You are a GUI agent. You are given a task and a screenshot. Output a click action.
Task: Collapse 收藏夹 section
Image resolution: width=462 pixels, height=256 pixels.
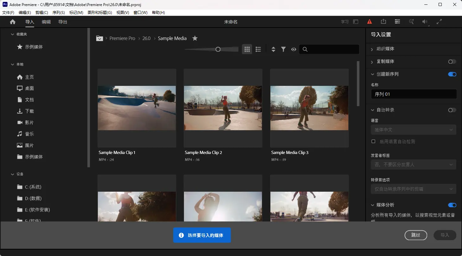click(13, 34)
